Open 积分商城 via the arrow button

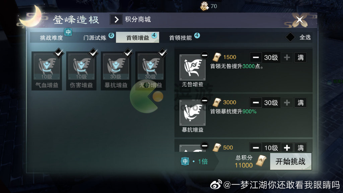pos(116,19)
